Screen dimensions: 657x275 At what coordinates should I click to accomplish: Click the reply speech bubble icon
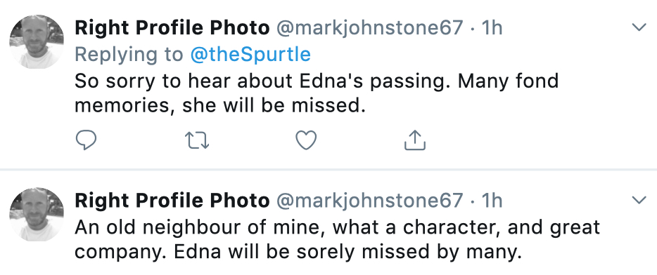click(x=87, y=140)
